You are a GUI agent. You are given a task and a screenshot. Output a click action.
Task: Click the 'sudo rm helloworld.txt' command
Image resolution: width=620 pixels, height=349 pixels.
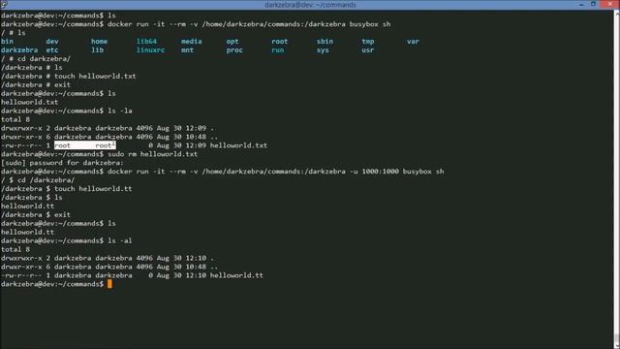153,154
